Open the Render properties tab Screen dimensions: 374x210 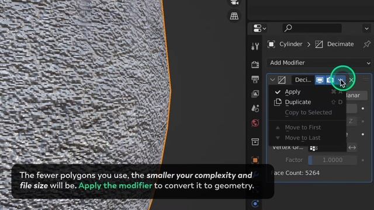coord(255,65)
